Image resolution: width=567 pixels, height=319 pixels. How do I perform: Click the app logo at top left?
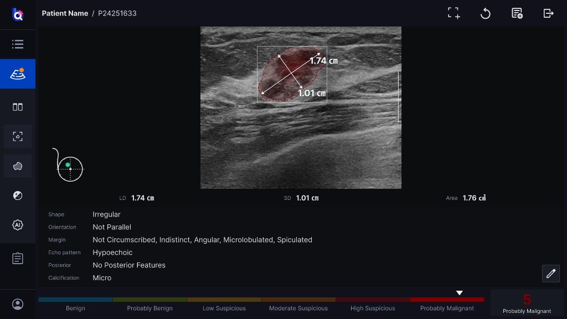click(x=17, y=14)
